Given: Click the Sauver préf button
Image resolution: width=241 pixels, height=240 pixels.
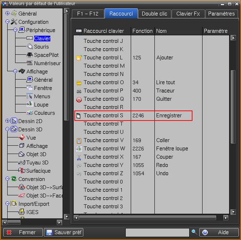Looking at the screenshot, I should (63, 232).
